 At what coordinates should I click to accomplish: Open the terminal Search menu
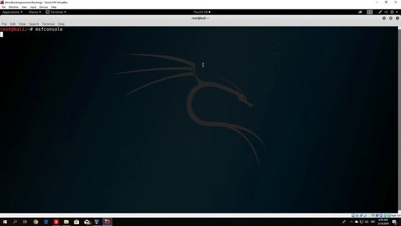34,24
